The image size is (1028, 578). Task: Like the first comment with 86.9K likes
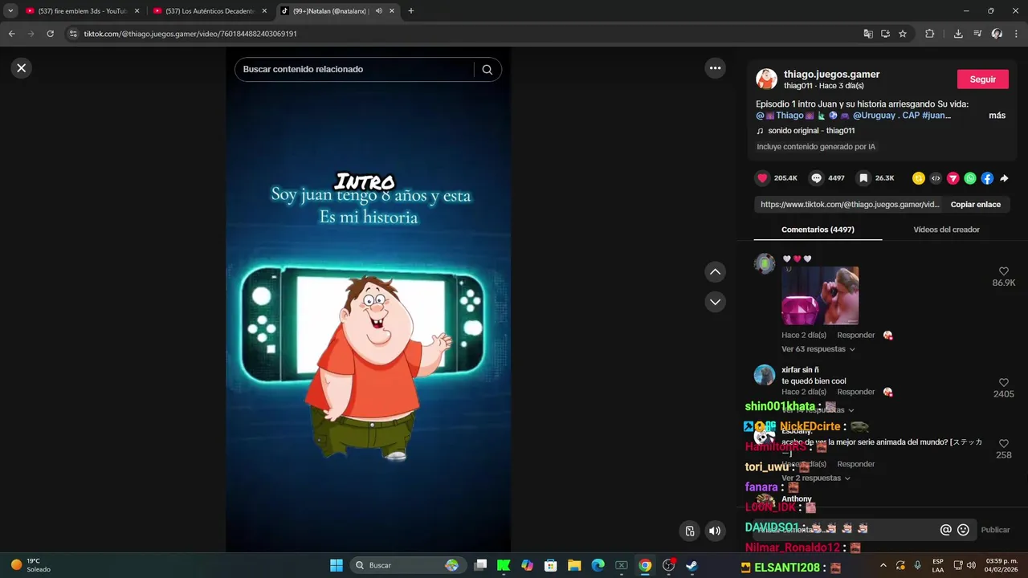click(1004, 272)
